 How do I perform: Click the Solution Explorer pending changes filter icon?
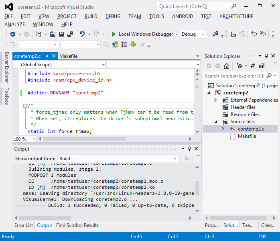[239, 66]
